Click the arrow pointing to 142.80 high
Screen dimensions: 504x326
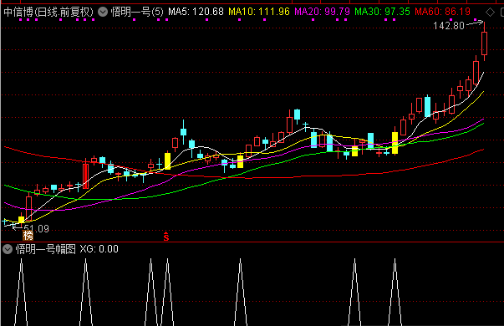pyautogui.click(x=475, y=23)
